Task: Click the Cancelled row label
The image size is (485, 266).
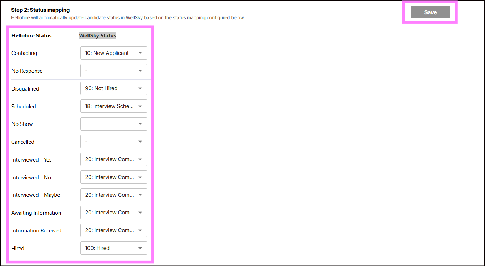Action: click(23, 142)
